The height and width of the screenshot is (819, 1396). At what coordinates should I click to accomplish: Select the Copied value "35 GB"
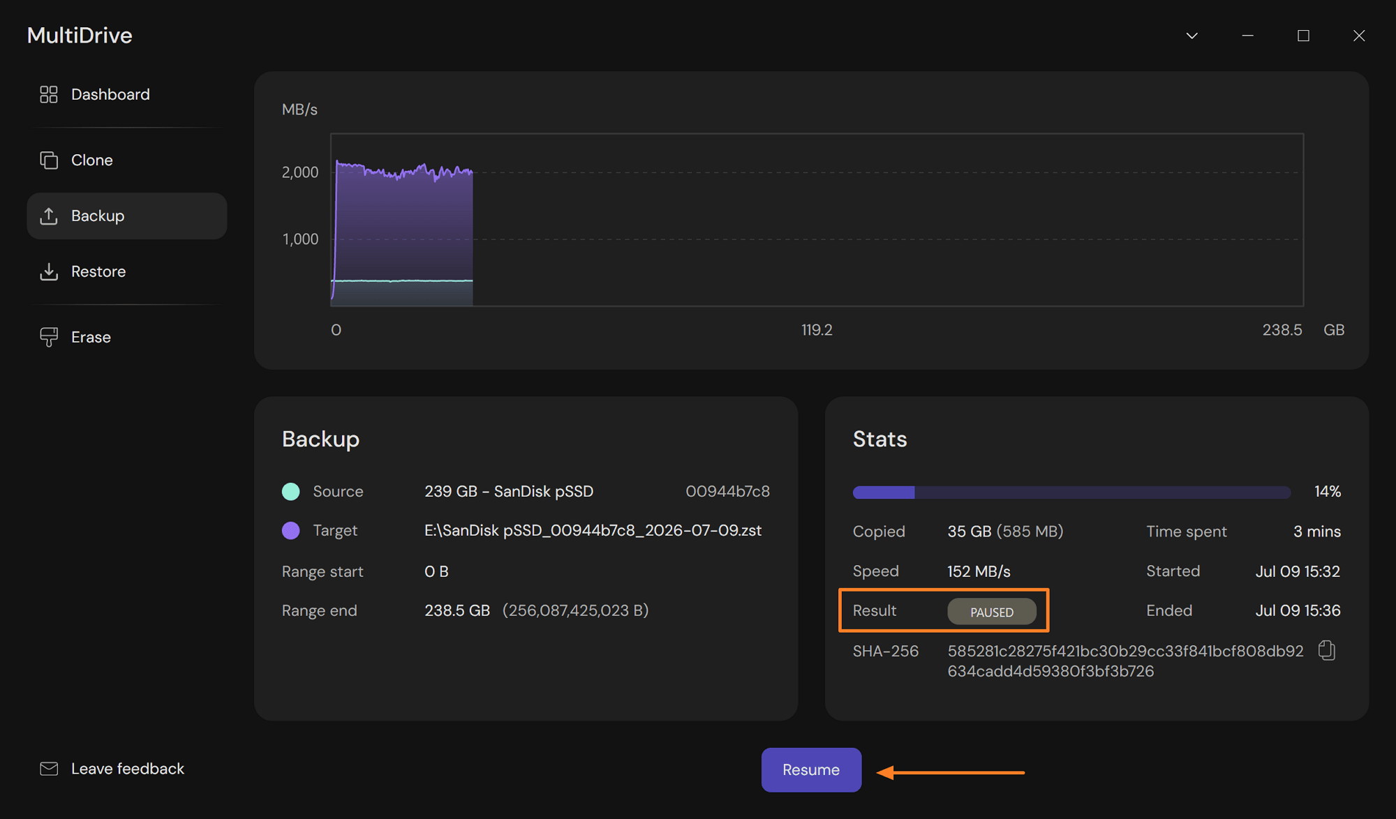970,532
